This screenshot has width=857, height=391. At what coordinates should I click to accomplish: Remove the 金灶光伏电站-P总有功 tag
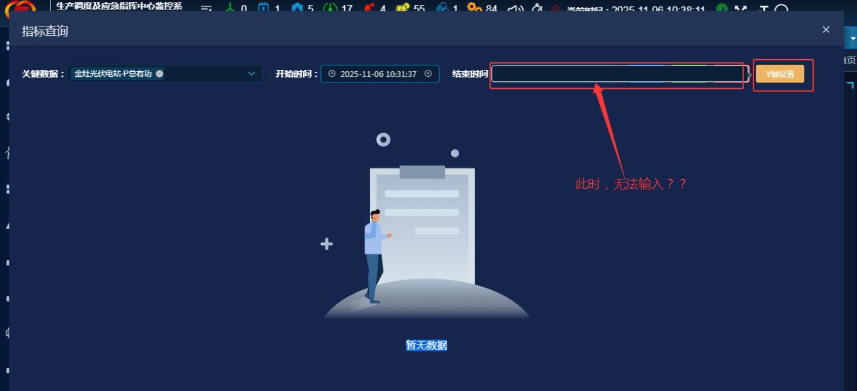[x=160, y=74]
